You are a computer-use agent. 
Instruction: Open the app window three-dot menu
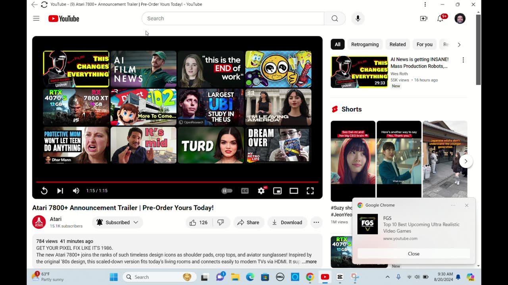[425, 4]
